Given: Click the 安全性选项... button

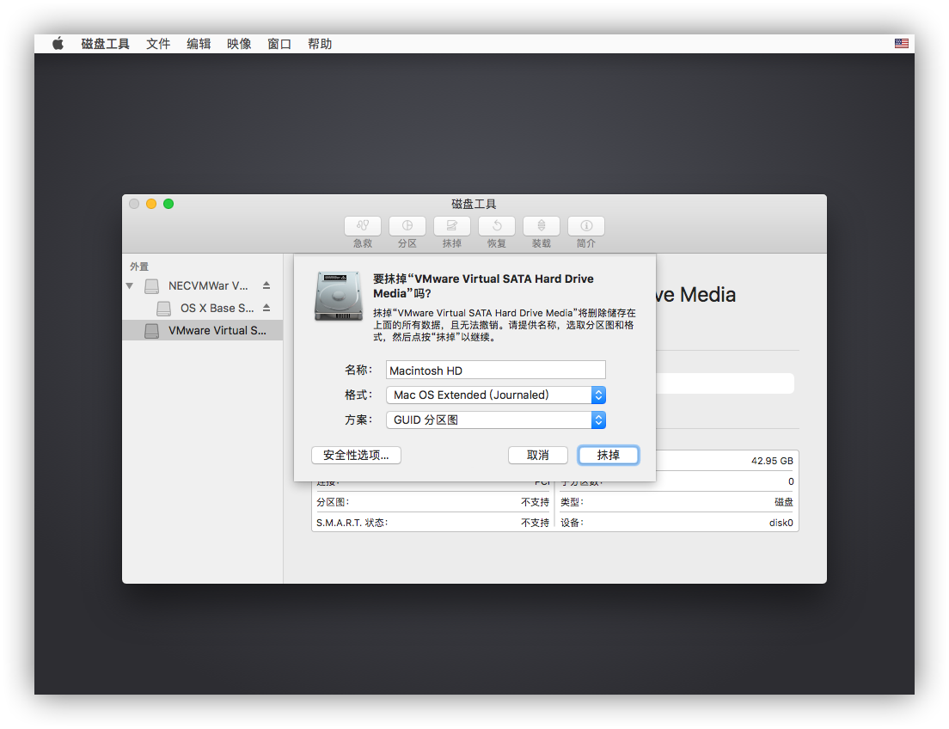Looking at the screenshot, I should pyautogui.click(x=356, y=455).
